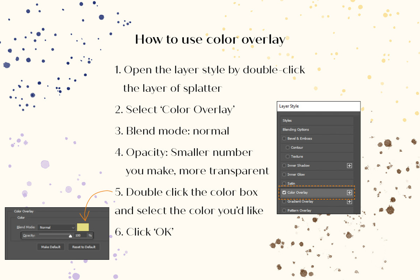The image size is (420, 280).
Task: Uncheck the Color Overlay checkbox
Action: click(284, 192)
